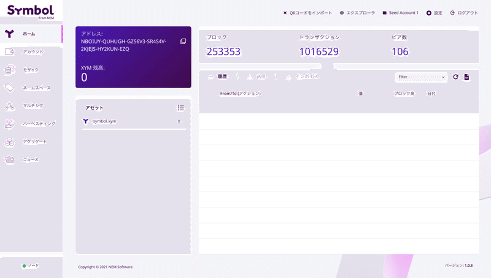Switch to the History tab

pyautogui.click(x=218, y=77)
